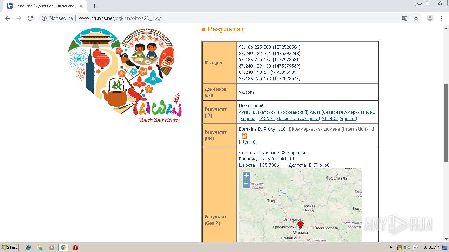Go forward to the next page
This screenshot has height=252, width=449.
[19, 18]
